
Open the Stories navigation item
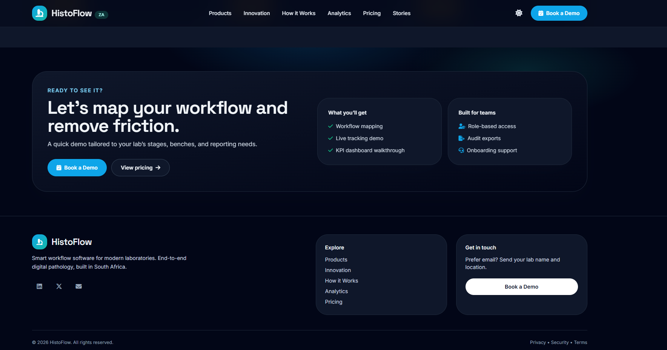click(x=401, y=13)
